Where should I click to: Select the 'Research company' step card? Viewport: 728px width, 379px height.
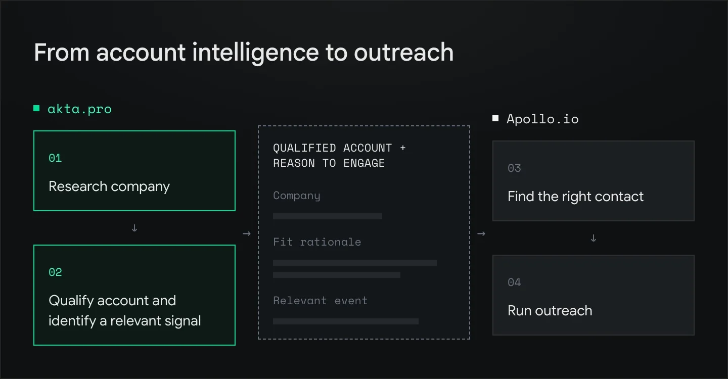134,171
